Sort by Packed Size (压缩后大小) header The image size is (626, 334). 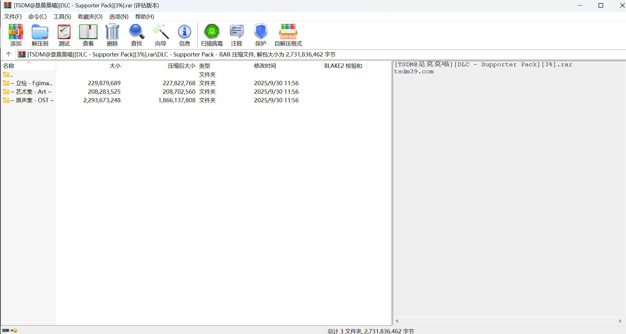point(181,66)
